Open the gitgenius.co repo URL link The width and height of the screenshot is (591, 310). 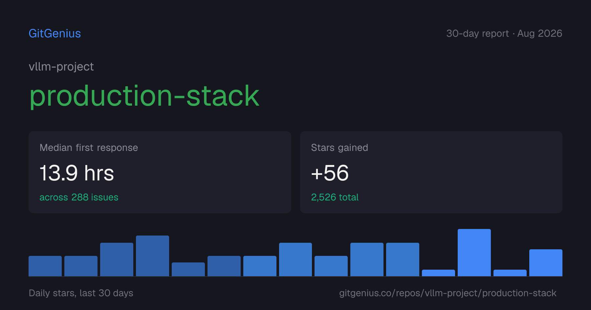point(448,293)
